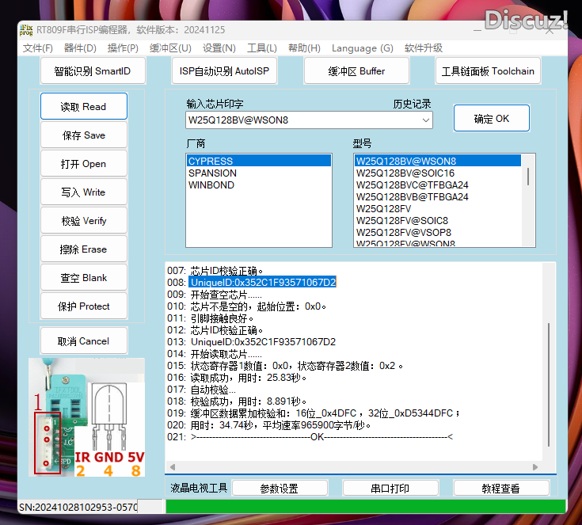Click the highlighted UniqueID log line 008
Screen dimensions: 582x525
point(262,282)
